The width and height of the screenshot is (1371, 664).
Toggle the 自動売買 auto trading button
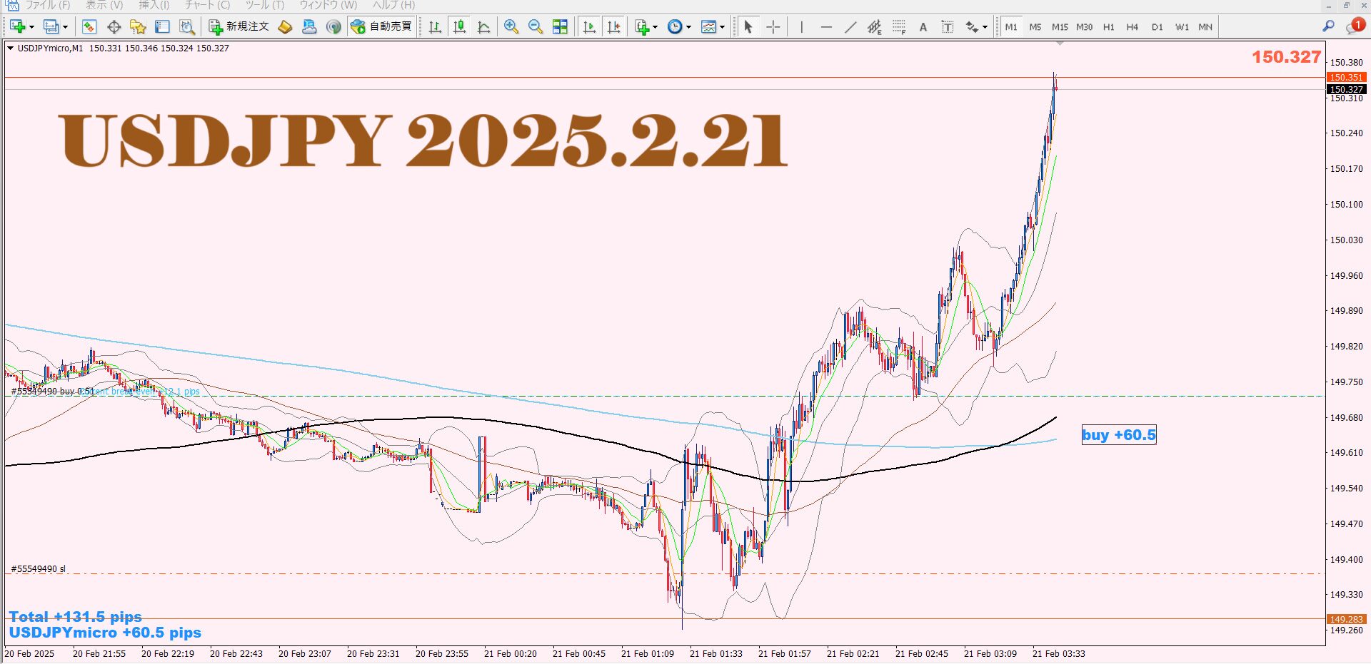(382, 27)
